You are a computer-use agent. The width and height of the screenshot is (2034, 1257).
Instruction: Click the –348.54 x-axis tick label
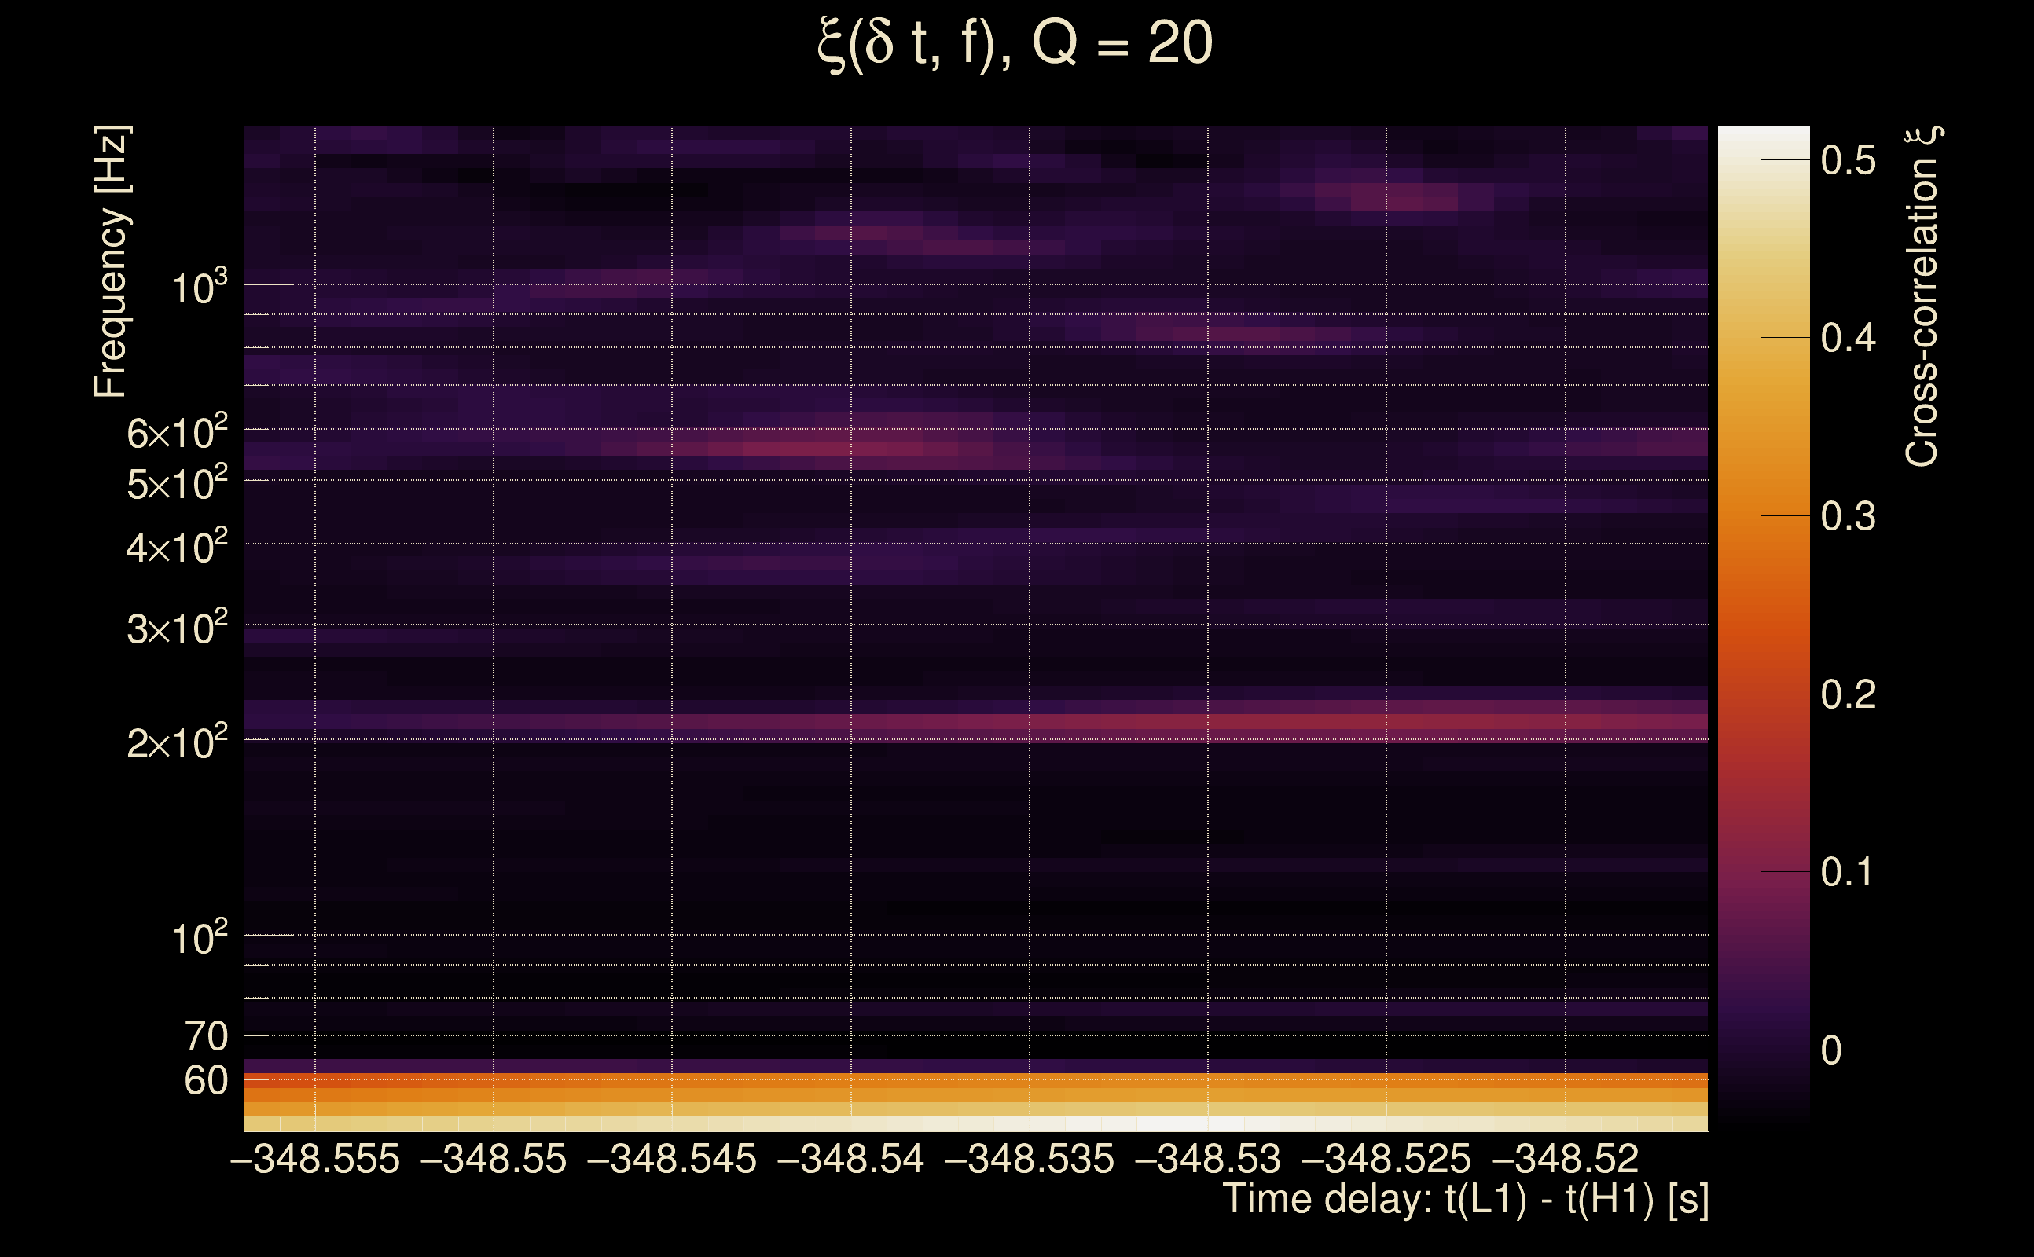pyautogui.click(x=850, y=1159)
